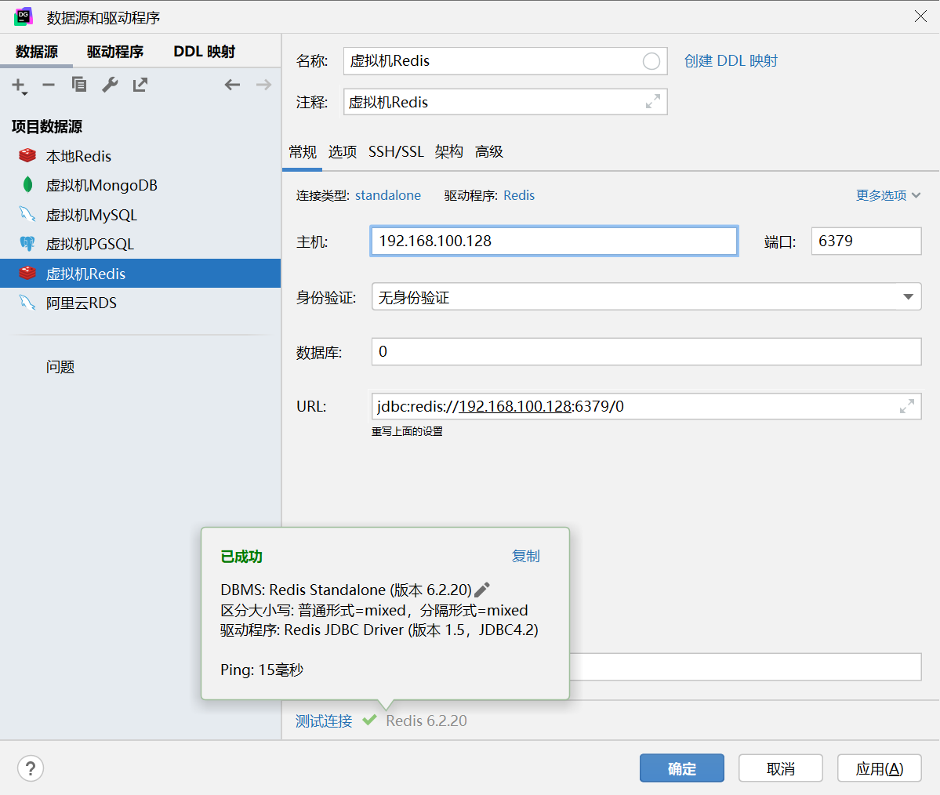Image resolution: width=940 pixels, height=795 pixels.
Task: Switch to 数据源 tab
Action: tap(37, 52)
